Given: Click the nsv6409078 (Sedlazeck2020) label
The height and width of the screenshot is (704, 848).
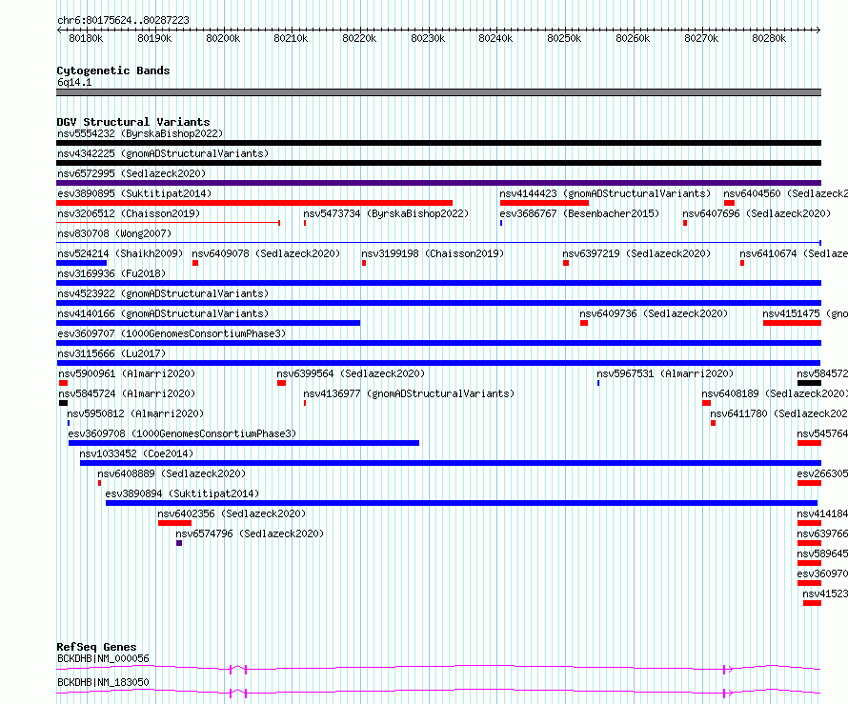Looking at the screenshot, I should 266,253.
